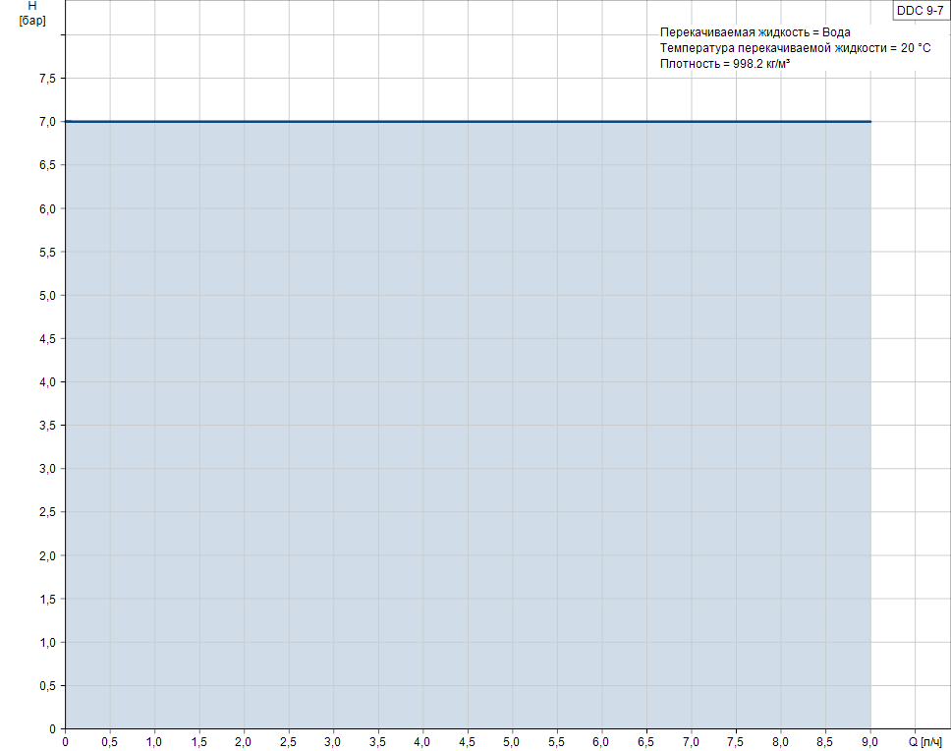Click the Q [л/ч] axis label
Viewport: 951px width, 751px height.
[x=924, y=742]
